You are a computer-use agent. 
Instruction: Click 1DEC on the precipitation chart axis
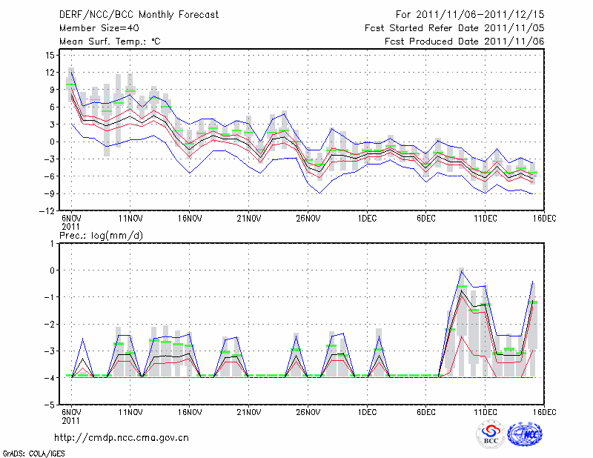coord(367,412)
